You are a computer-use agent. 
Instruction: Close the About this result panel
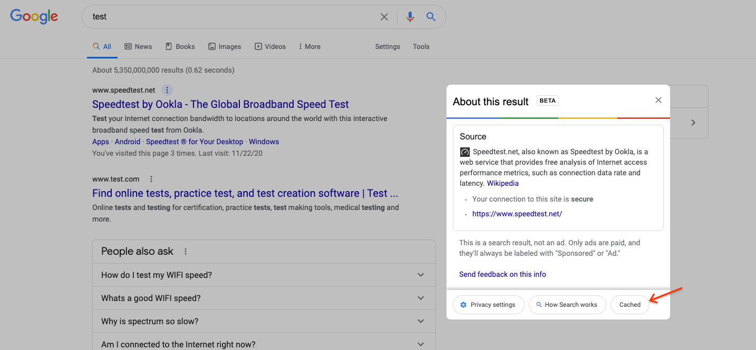[658, 99]
